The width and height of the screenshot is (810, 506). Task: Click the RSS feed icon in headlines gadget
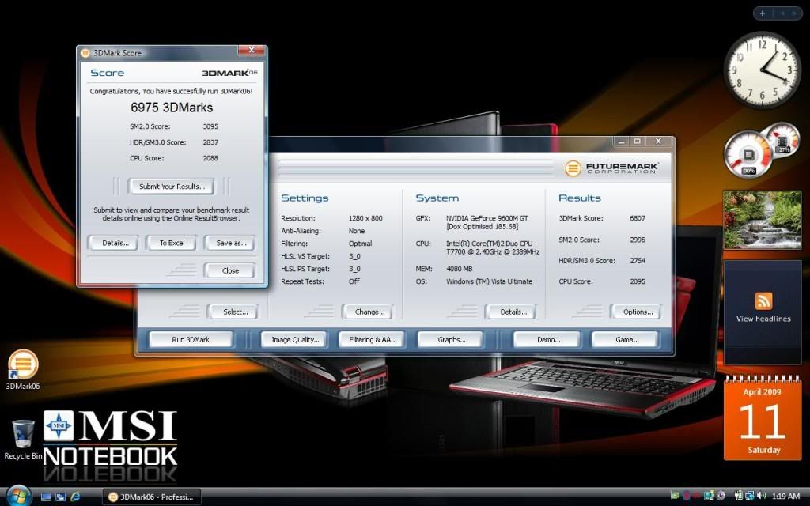click(763, 301)
